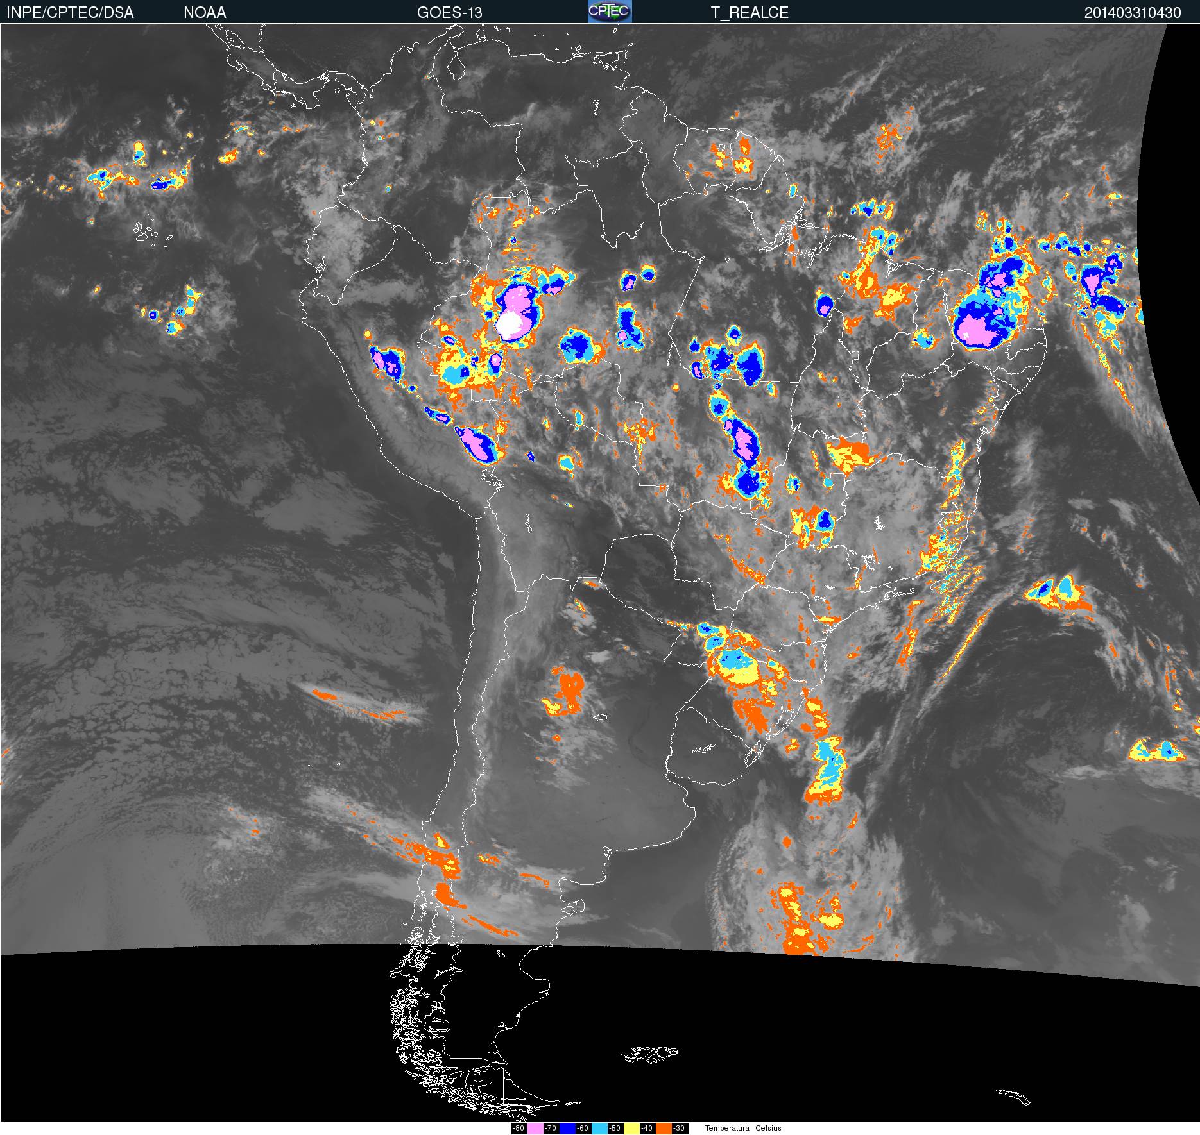Click the yellow legend swatch
Image resolution: width=1200 pixels, height=1135 pixels.
(x=631, y=1129)
